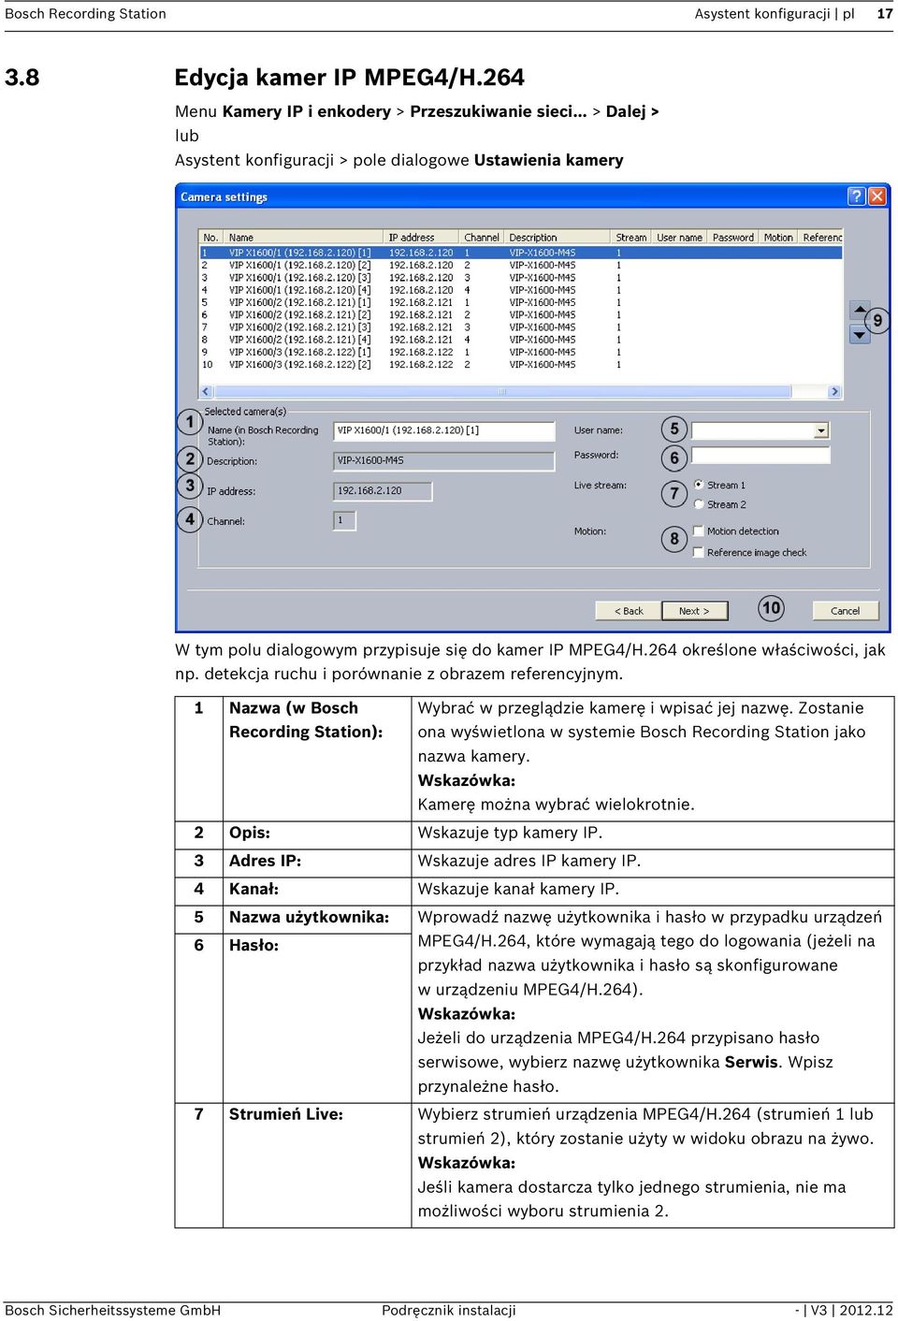Viewport: 898px width, 1321px height.
Task: Click the Password column header
Action: (x=733, y=238)
